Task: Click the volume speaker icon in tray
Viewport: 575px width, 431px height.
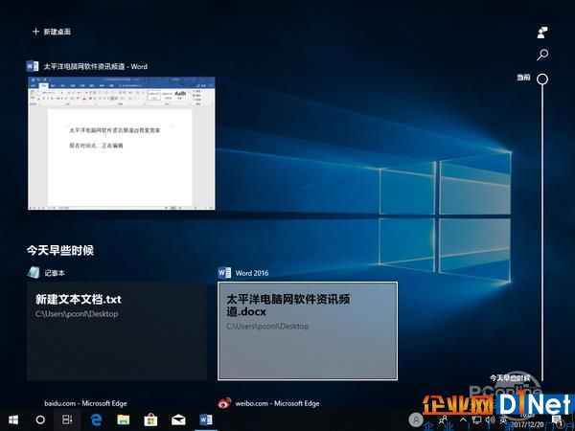Action: (490, 420)
